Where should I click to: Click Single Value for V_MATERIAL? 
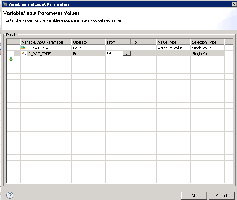207,48
